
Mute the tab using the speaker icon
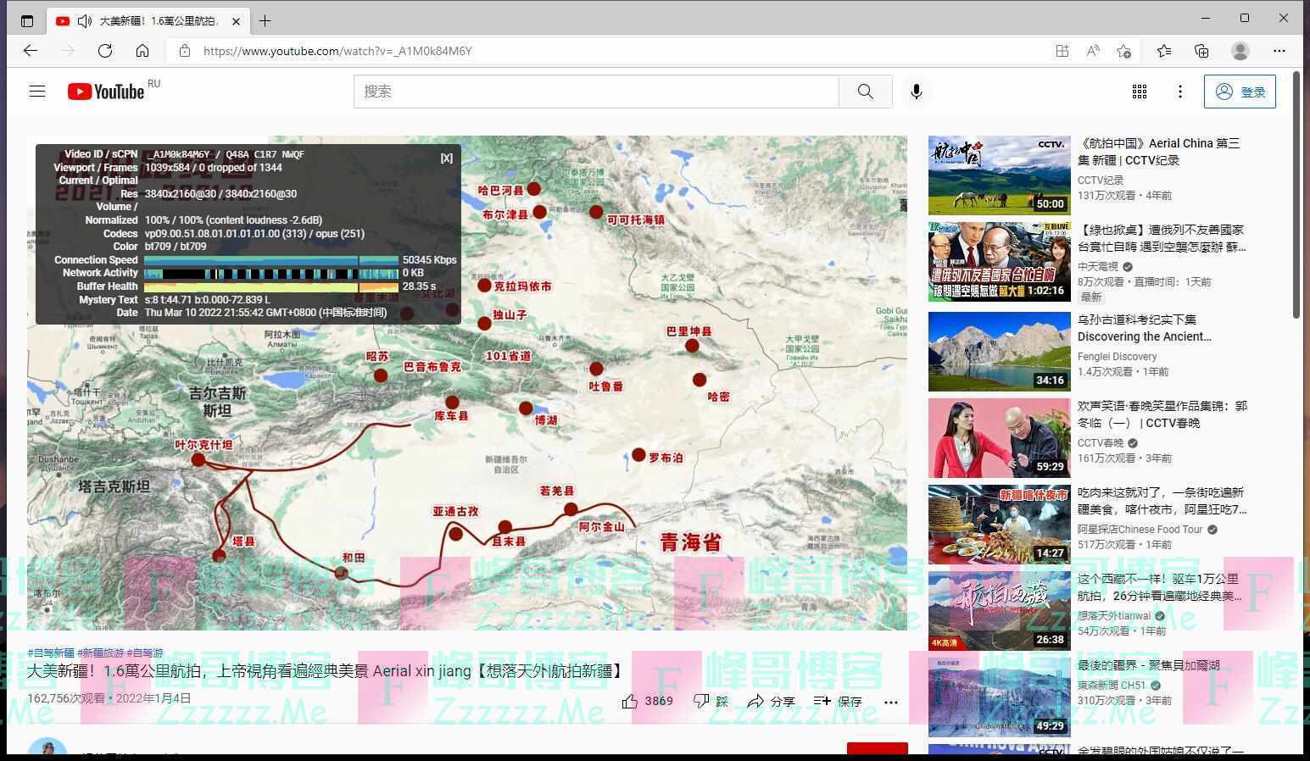tap(84, 21)
